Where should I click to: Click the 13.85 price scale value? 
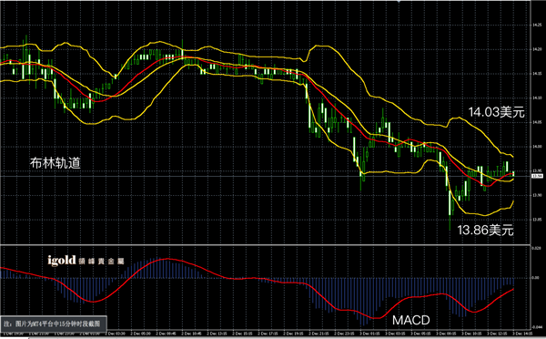pyautogui.click(x=537, y=220)
